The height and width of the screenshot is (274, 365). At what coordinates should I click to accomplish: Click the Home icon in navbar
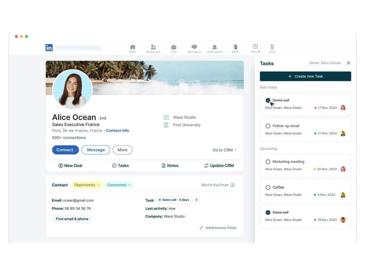[133, 48]
